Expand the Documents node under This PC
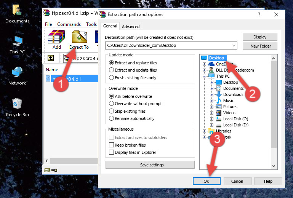 coord(211,88)
